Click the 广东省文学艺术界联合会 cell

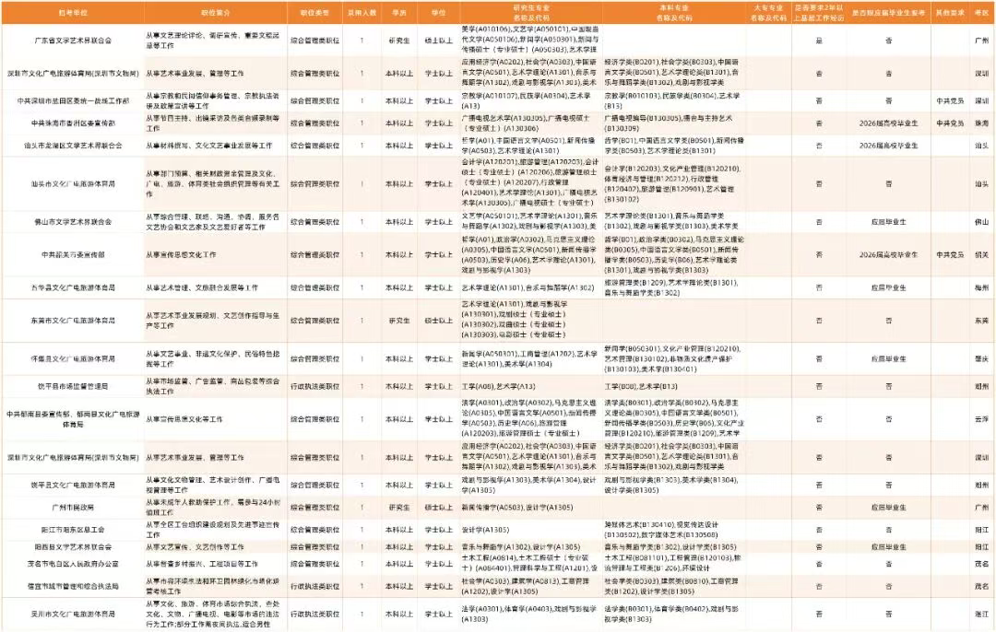point(72,41)
